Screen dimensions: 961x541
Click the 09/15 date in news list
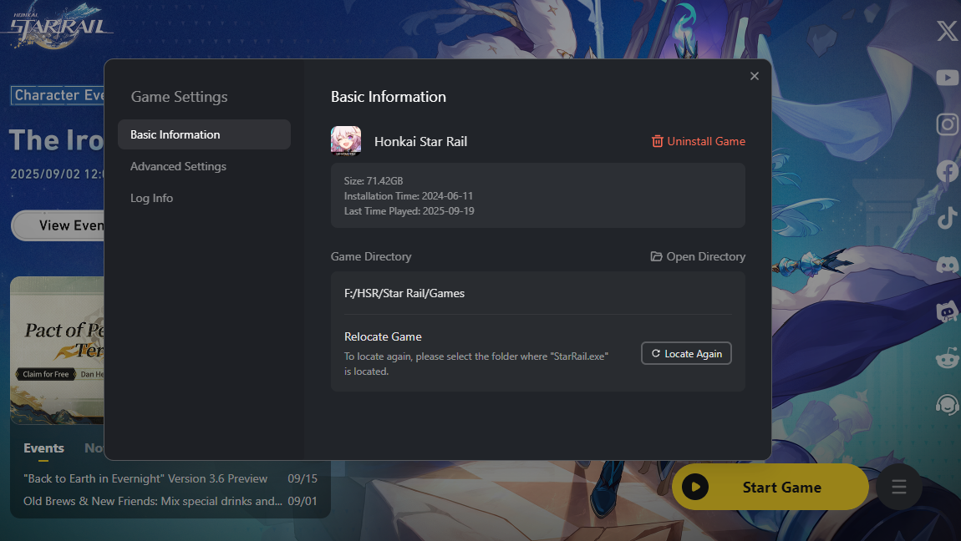click(x=303, y=478)
